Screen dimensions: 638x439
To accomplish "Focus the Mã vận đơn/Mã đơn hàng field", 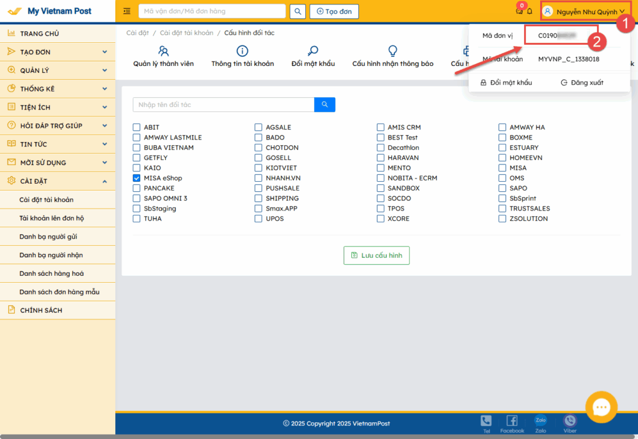I will pyautogui.click(x=212, y=11).
